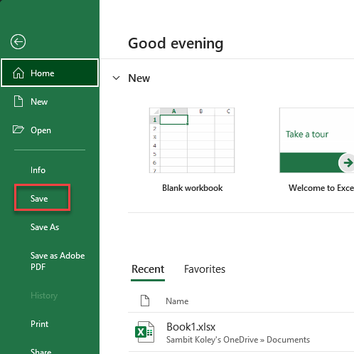Click the New document page icon
The image size is (354, 354).
[18, 101]
